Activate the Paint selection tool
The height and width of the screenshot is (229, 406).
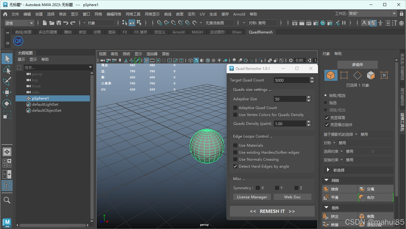tap(7, 81)
